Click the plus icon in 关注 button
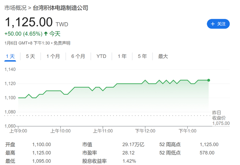The image size is (240, 165). [213, 24]
